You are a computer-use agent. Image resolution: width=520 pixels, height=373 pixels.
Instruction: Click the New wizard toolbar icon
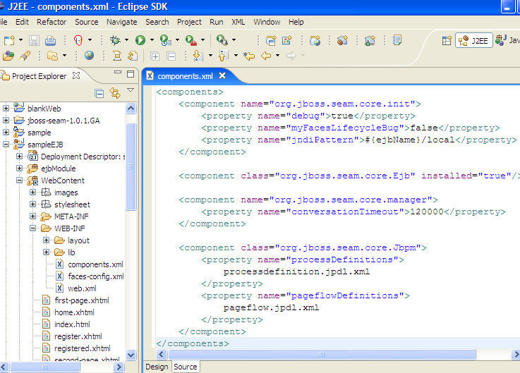[x=9, y=40]
